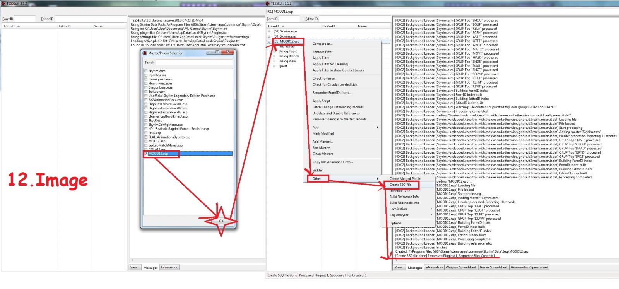Select Generate LOD entry

[399, 191]
